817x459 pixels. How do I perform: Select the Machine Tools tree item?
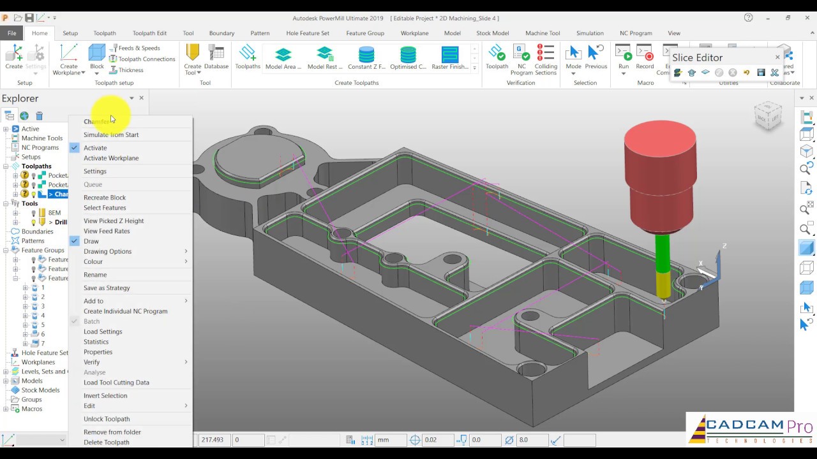point(42,138)
